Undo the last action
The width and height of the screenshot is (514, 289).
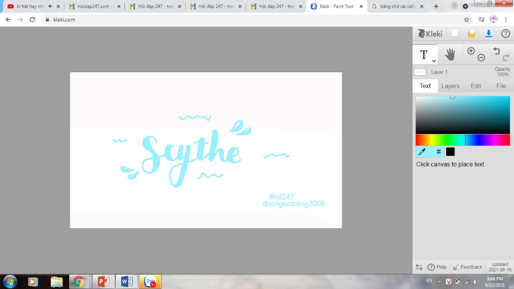click(x=496, y=51)
